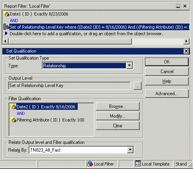Open the Advanced... options
Screen dimensions: 193x169
[x=167, y=94]
